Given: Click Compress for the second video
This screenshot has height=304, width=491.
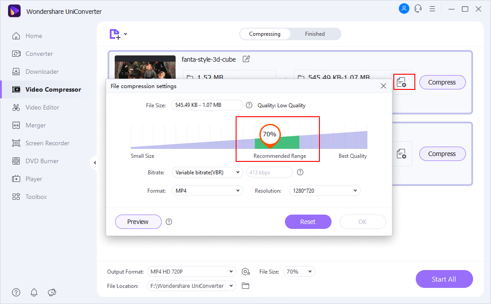Looking at the screenshot, I should 442,154.
